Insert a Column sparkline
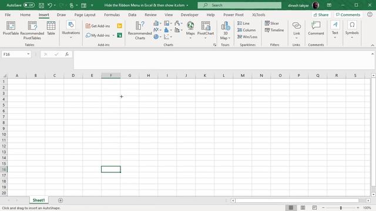 coord(247,30)
